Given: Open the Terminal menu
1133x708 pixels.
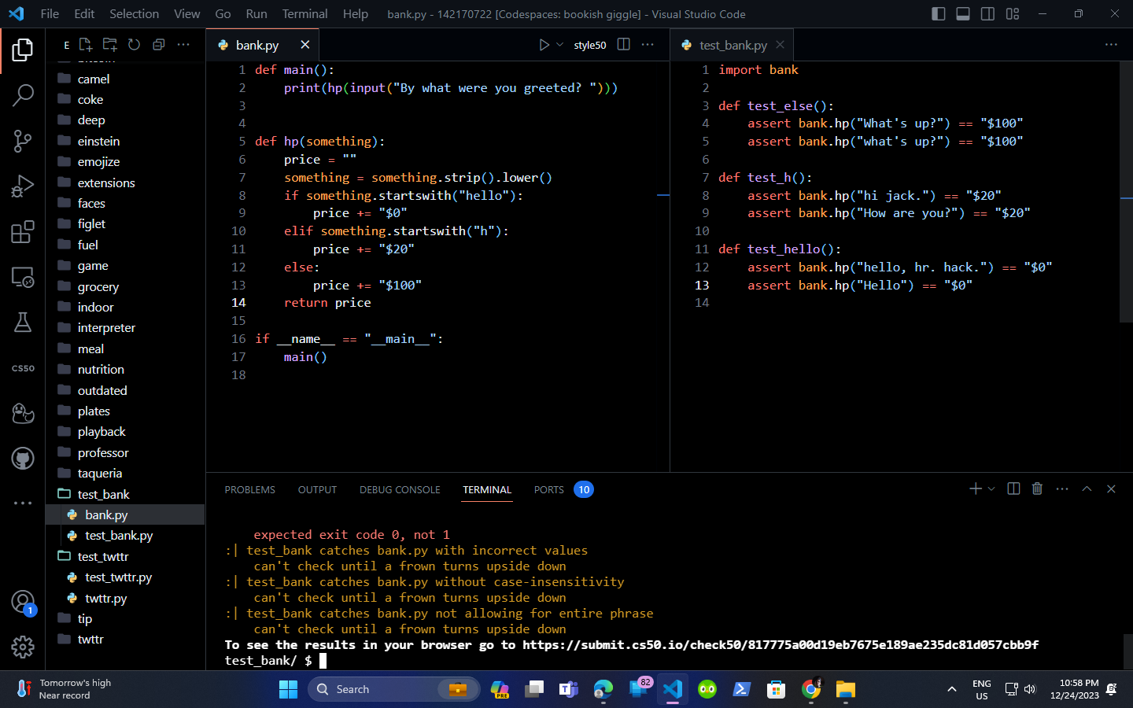Looking at the screenshot, I should click(x=304, y=13).
